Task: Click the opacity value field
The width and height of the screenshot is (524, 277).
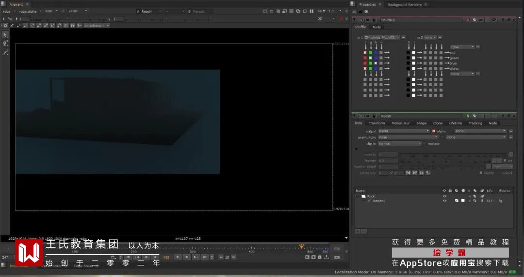Action: coord(388,154)
